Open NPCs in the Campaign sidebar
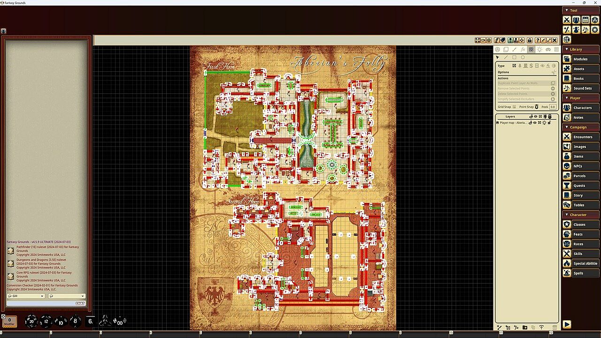The image size is (601, 338). [581, 166]
